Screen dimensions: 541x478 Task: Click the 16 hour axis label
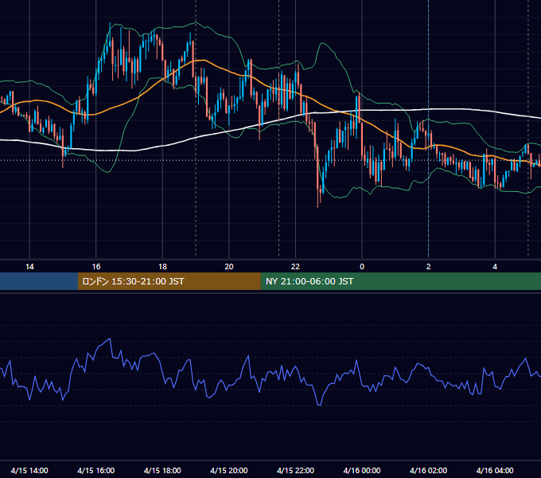(96, 267)
